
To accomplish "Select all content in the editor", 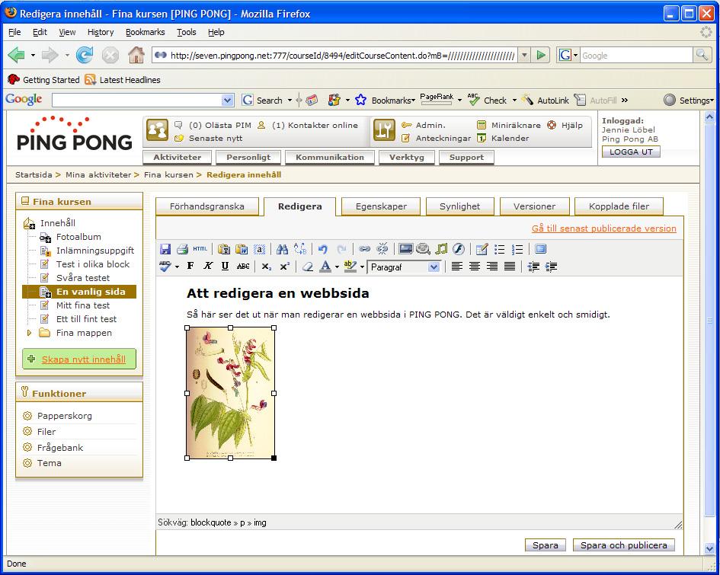I will click(260, 249).
